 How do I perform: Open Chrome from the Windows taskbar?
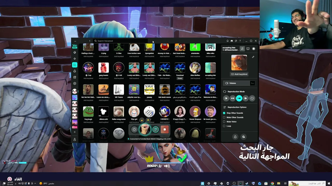pyautogui.click(x=272, y=183)
